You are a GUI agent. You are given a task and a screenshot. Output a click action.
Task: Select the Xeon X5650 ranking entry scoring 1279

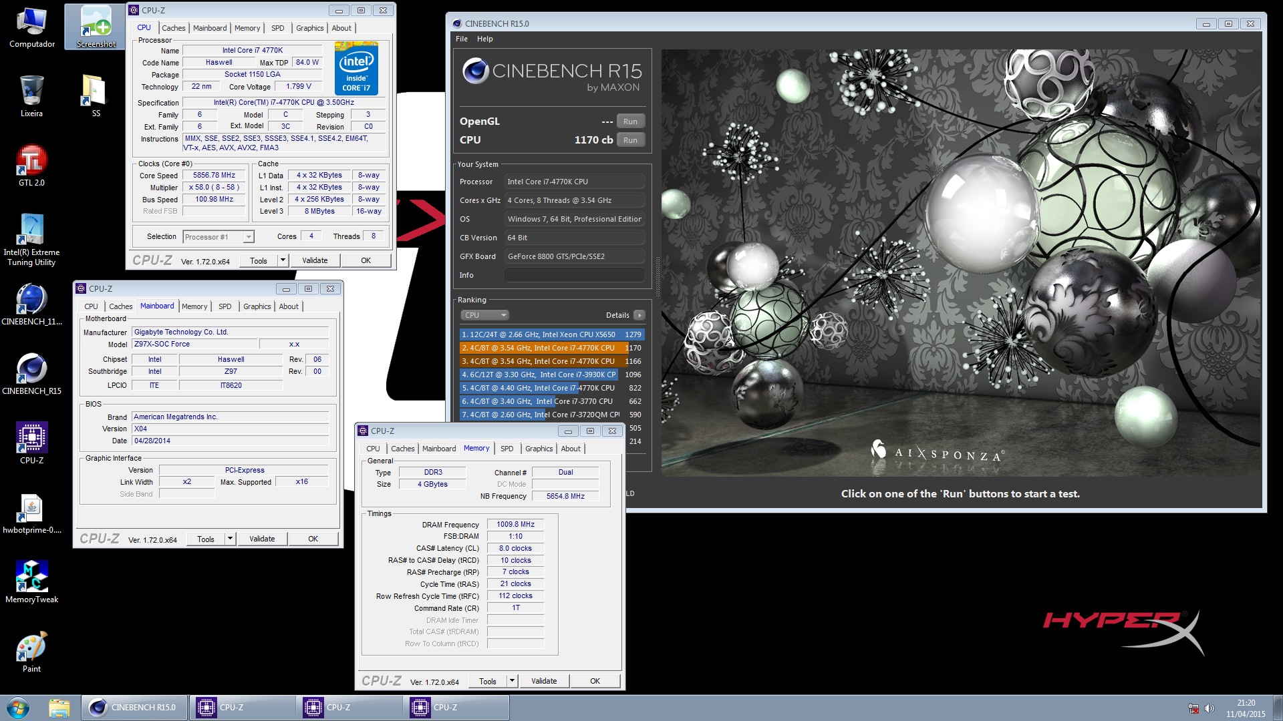coord(552,334)
